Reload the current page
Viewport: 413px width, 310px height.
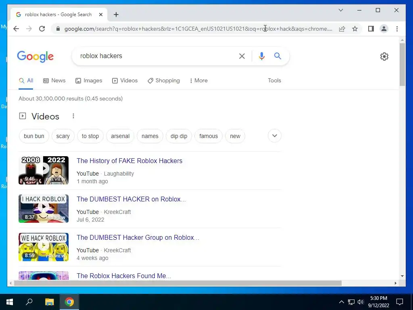point(42,29)
